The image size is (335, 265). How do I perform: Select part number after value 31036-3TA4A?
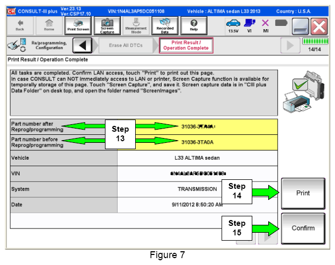pyautogui.click(x=198, y=126)
